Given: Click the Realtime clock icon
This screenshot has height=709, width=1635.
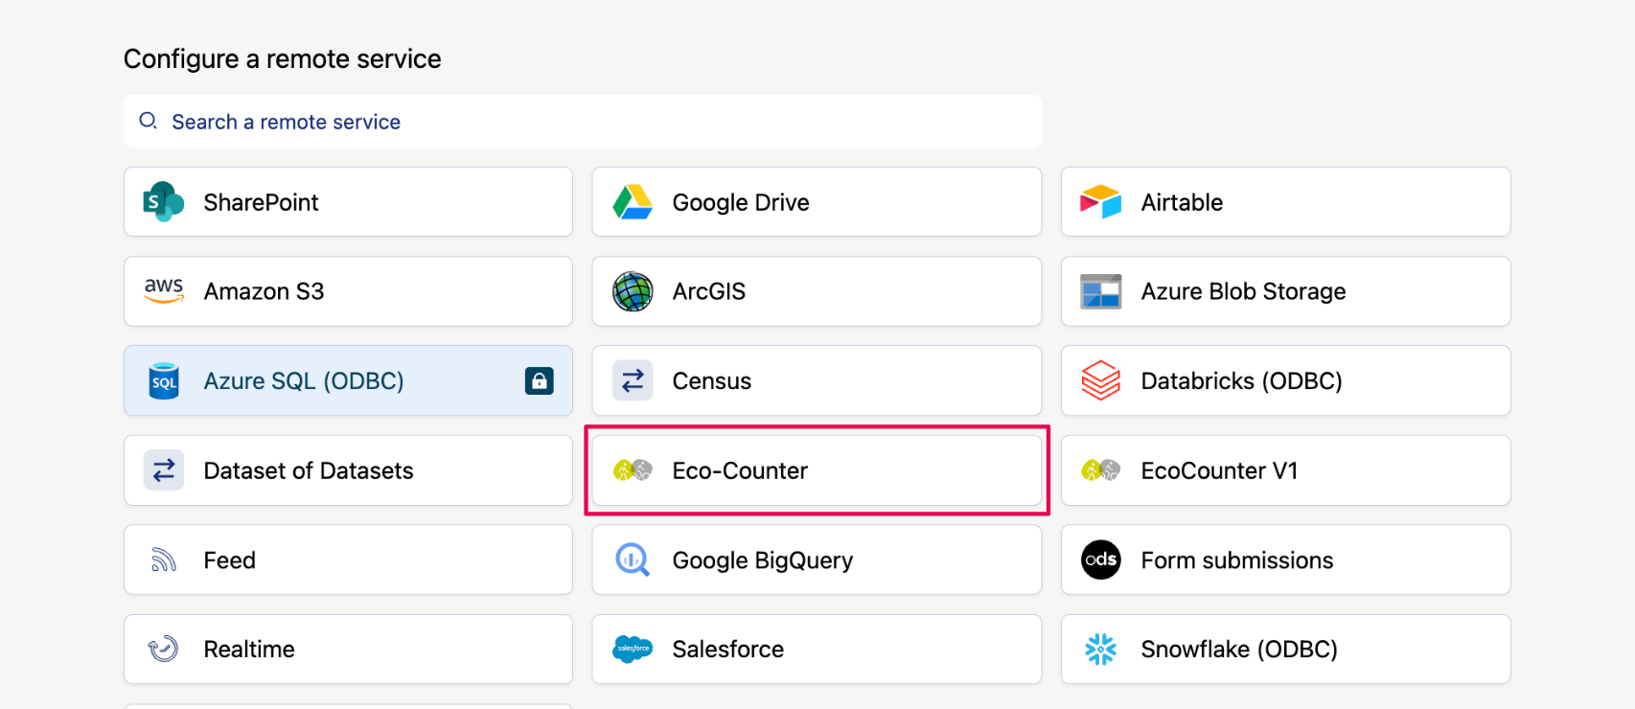Looking at the screenshot, I should coord(163,649).
